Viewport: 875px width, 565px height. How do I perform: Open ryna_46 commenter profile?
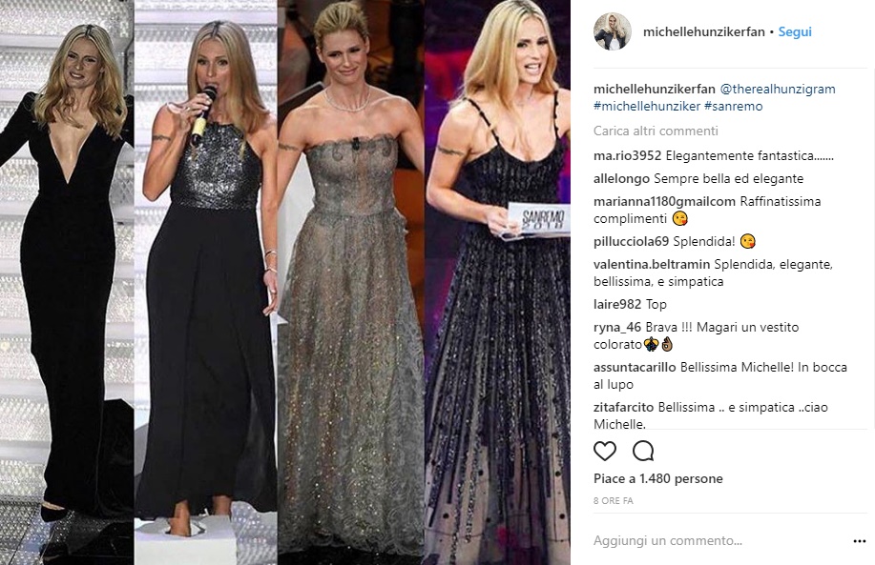617,327
